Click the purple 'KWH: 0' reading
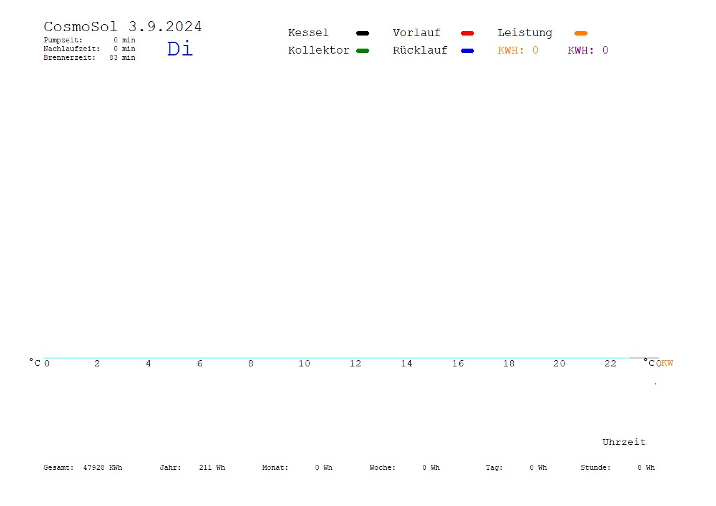Image resolution: width=716 pixels, height=506 pixels. (x=588, y=50)
